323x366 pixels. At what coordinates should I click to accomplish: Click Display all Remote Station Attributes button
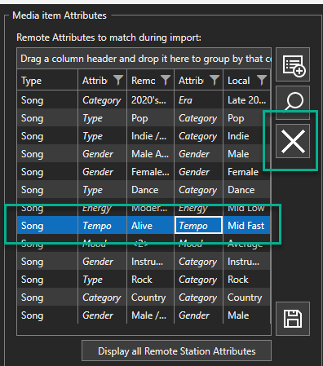(176, 351)
